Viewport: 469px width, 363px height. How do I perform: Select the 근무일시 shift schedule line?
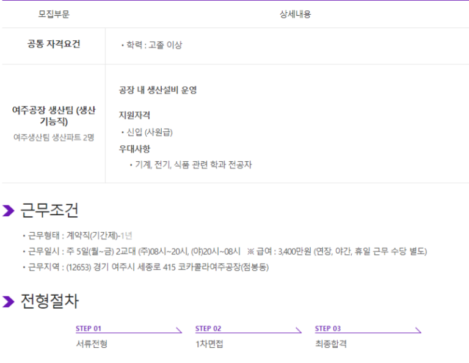coord(133,251)
